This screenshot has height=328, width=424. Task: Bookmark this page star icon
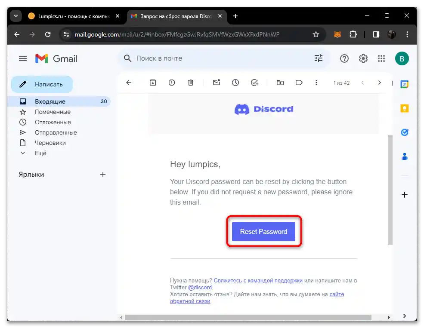316,34
